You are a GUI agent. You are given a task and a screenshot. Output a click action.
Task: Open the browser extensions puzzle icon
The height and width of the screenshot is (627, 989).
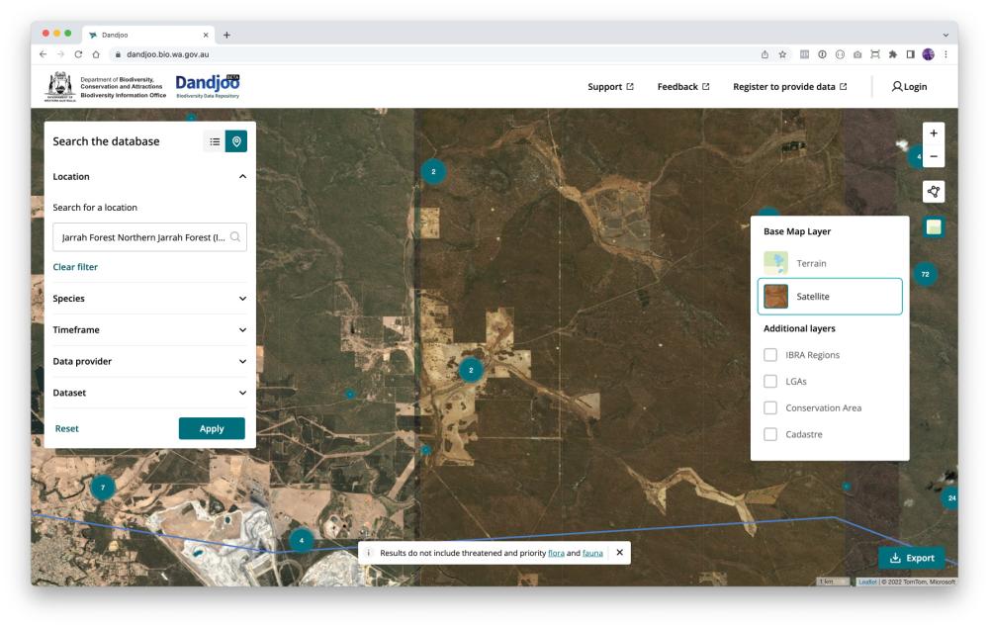point(892,54)
